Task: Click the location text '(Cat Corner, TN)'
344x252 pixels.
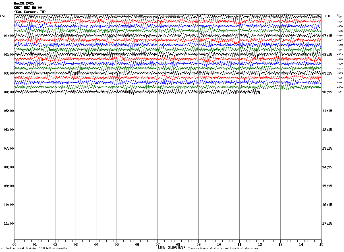Action: click(30, 12)
